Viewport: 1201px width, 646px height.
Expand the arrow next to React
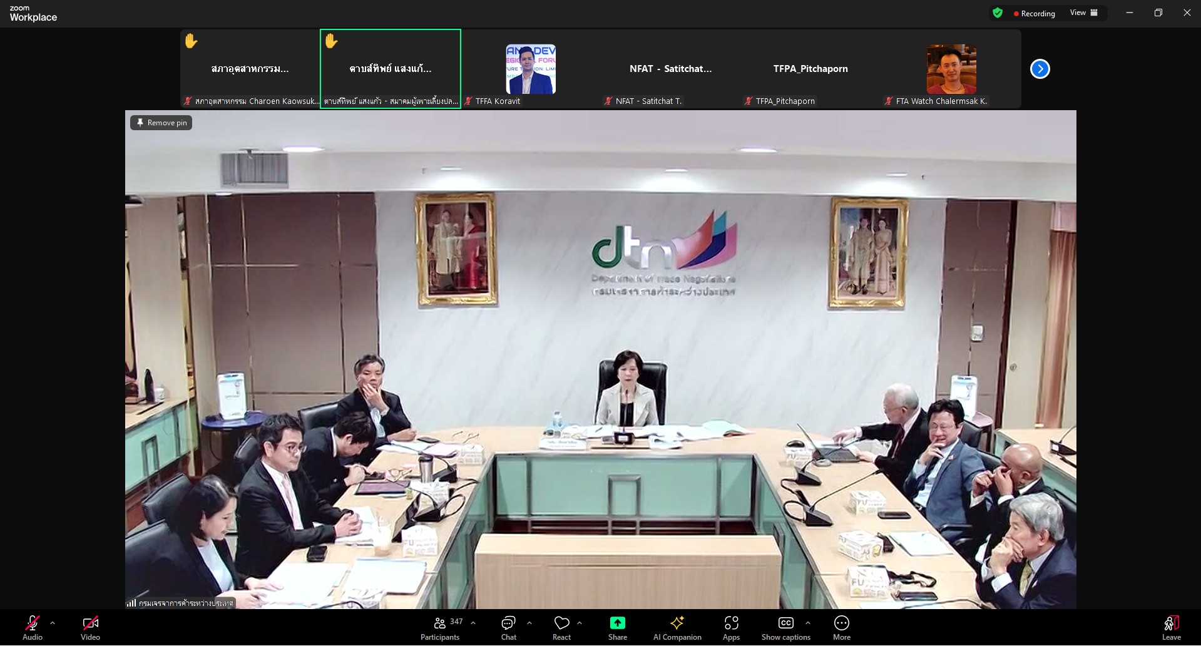pos(580,623)
